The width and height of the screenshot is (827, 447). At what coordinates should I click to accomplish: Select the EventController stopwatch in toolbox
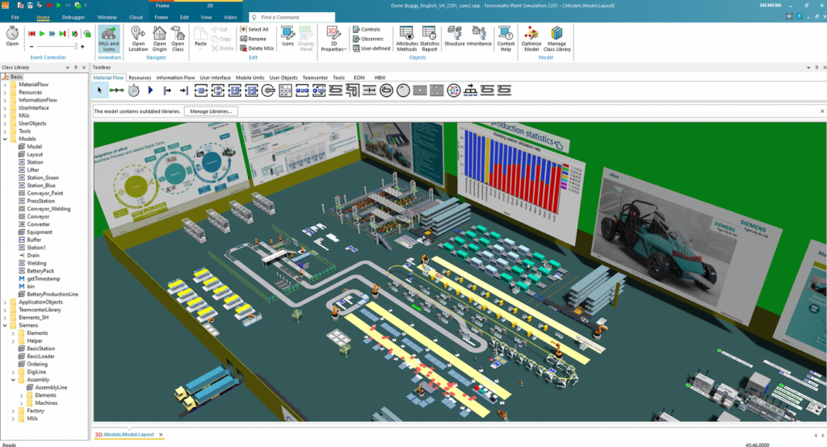(134, 90)
